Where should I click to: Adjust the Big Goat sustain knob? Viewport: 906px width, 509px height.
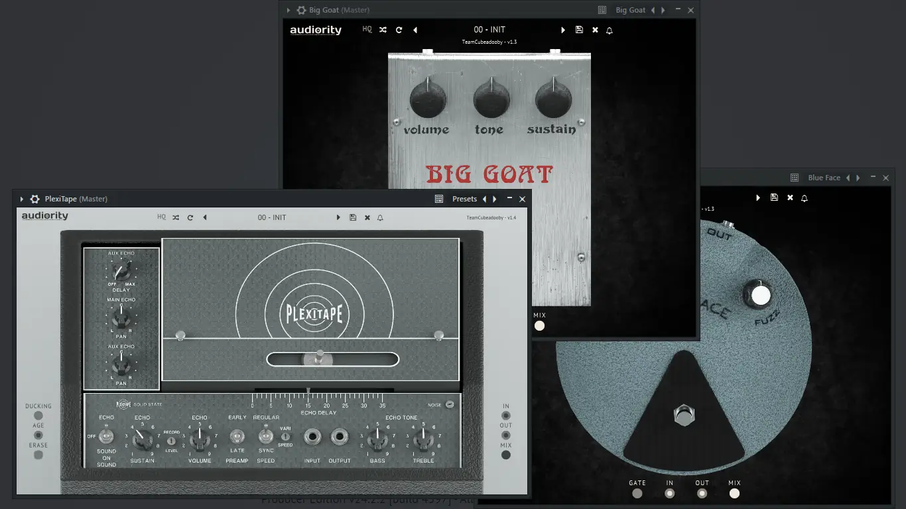point(553,99)
